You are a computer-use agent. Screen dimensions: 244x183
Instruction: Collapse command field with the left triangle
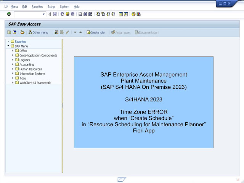[50, 14]
